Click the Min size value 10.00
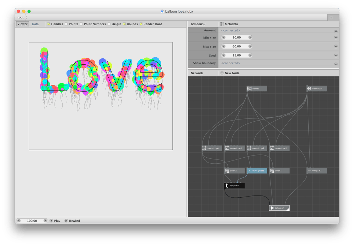Viewport: 354px width, 245px height. point(236,37)
